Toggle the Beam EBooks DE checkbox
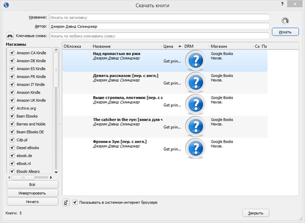This screenshot has width=305, height=223. pos(12,132)
